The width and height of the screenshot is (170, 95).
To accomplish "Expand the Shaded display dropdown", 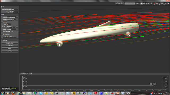I will pos(12,29).
